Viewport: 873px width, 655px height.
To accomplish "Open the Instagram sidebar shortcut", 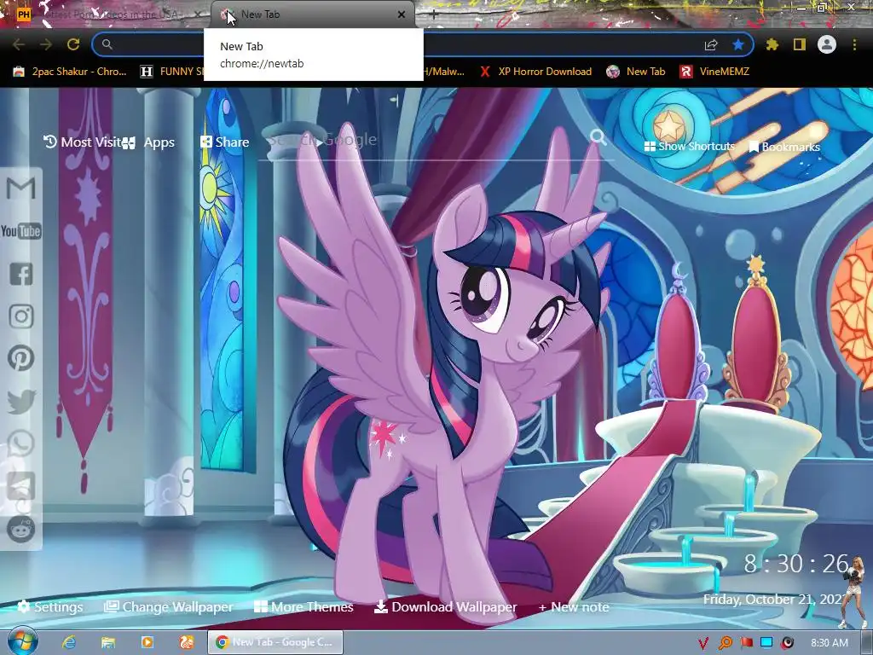I will pos(21,316).
